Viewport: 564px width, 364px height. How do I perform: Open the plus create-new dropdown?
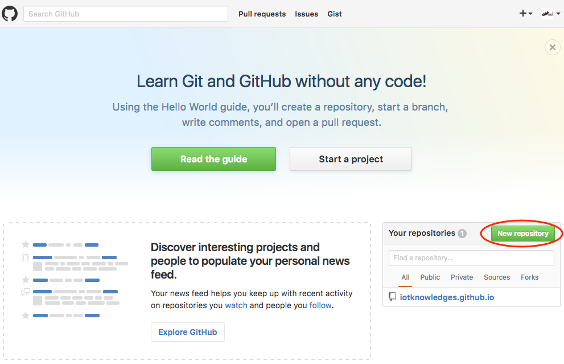pyautogui.click(x=525, y=14)
